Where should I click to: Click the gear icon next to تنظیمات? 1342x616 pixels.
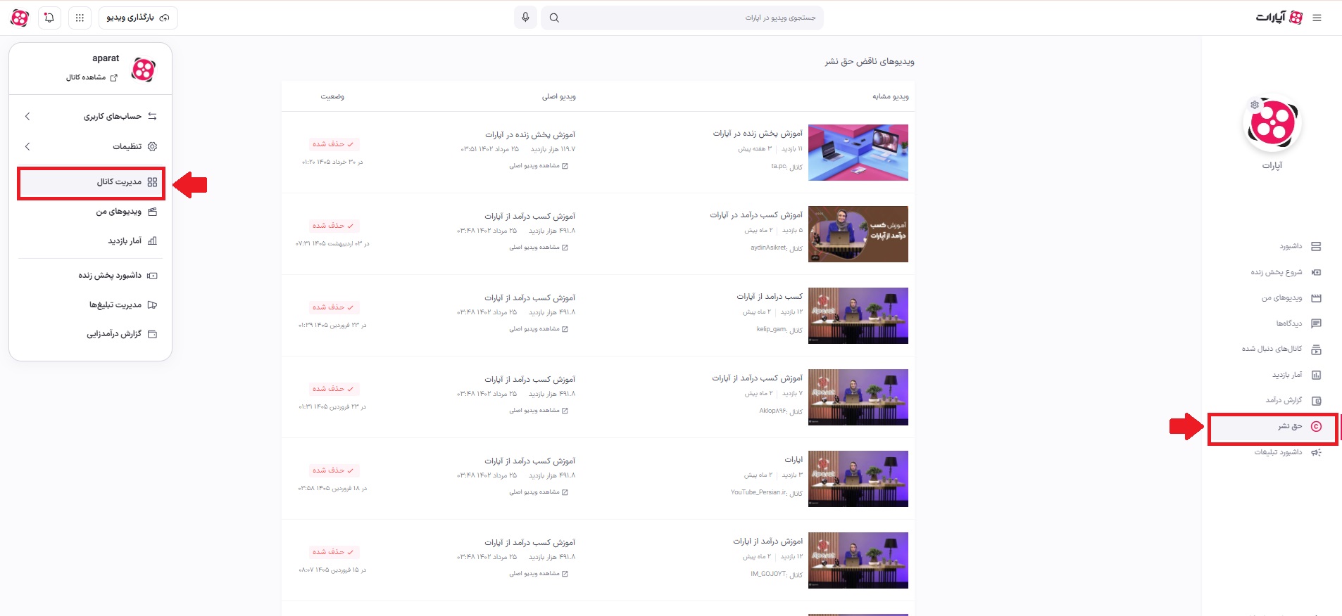(152, 146)
